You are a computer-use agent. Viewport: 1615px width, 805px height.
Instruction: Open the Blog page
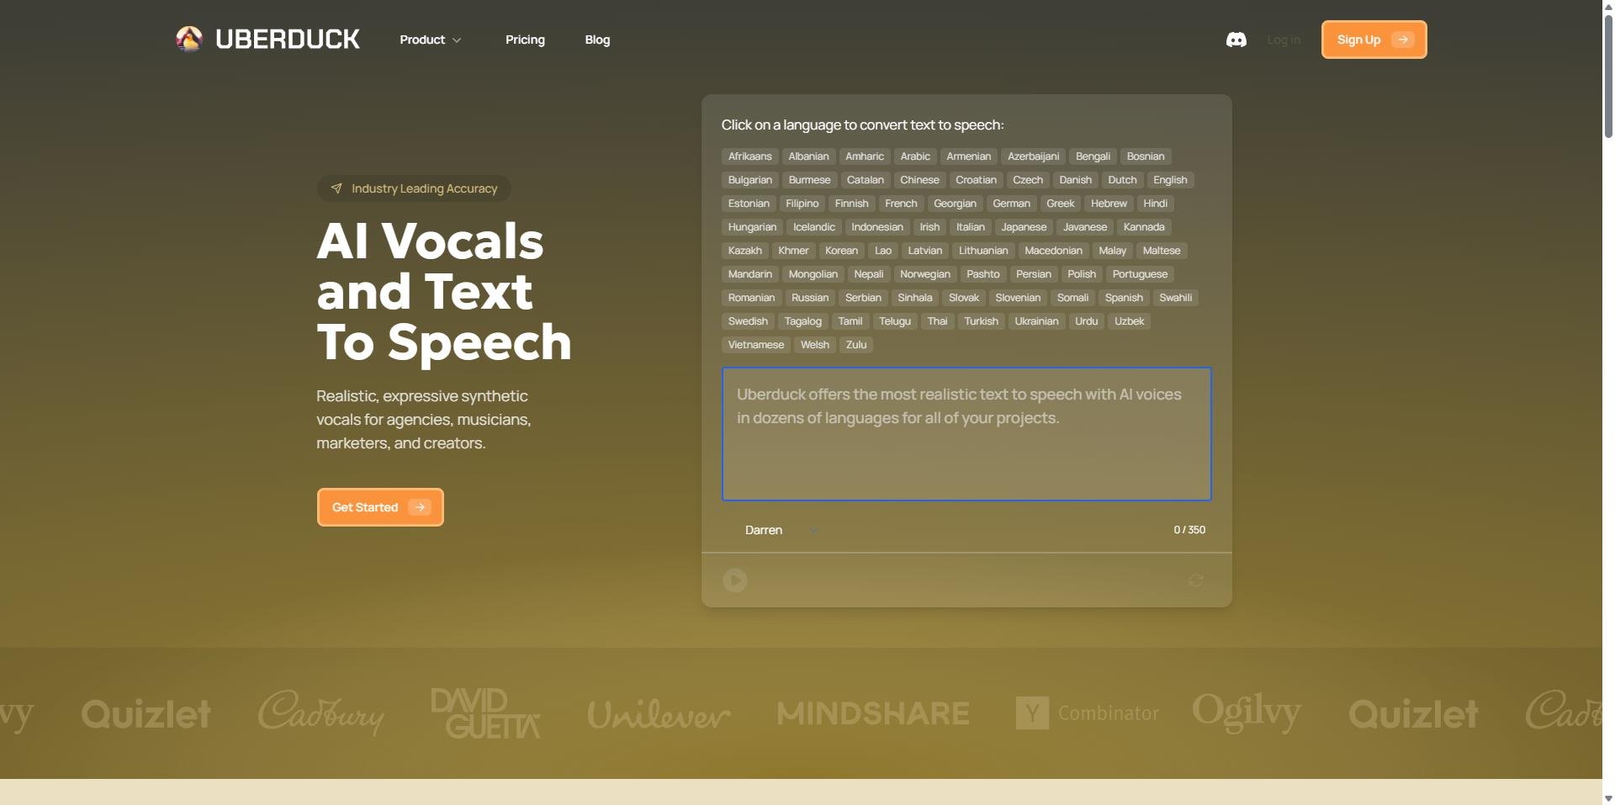pos(597,40)
